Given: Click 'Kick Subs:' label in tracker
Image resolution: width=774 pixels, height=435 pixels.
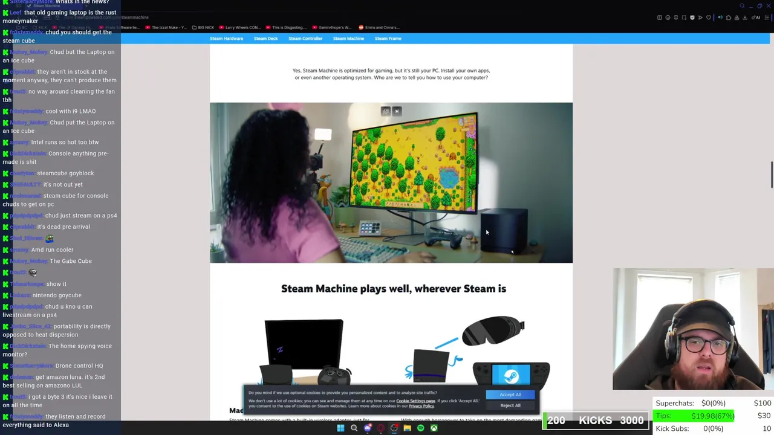Looking at the screenshot, I should tap(672, 428).
